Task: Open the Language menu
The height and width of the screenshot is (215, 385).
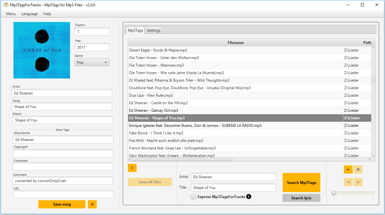Action: click(x=30, y=14)
